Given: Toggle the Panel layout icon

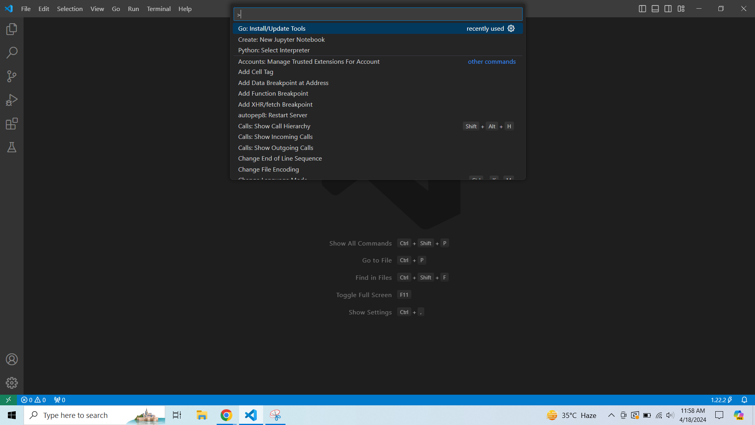Looking at the screenshot, I should (x=655, y=9).
